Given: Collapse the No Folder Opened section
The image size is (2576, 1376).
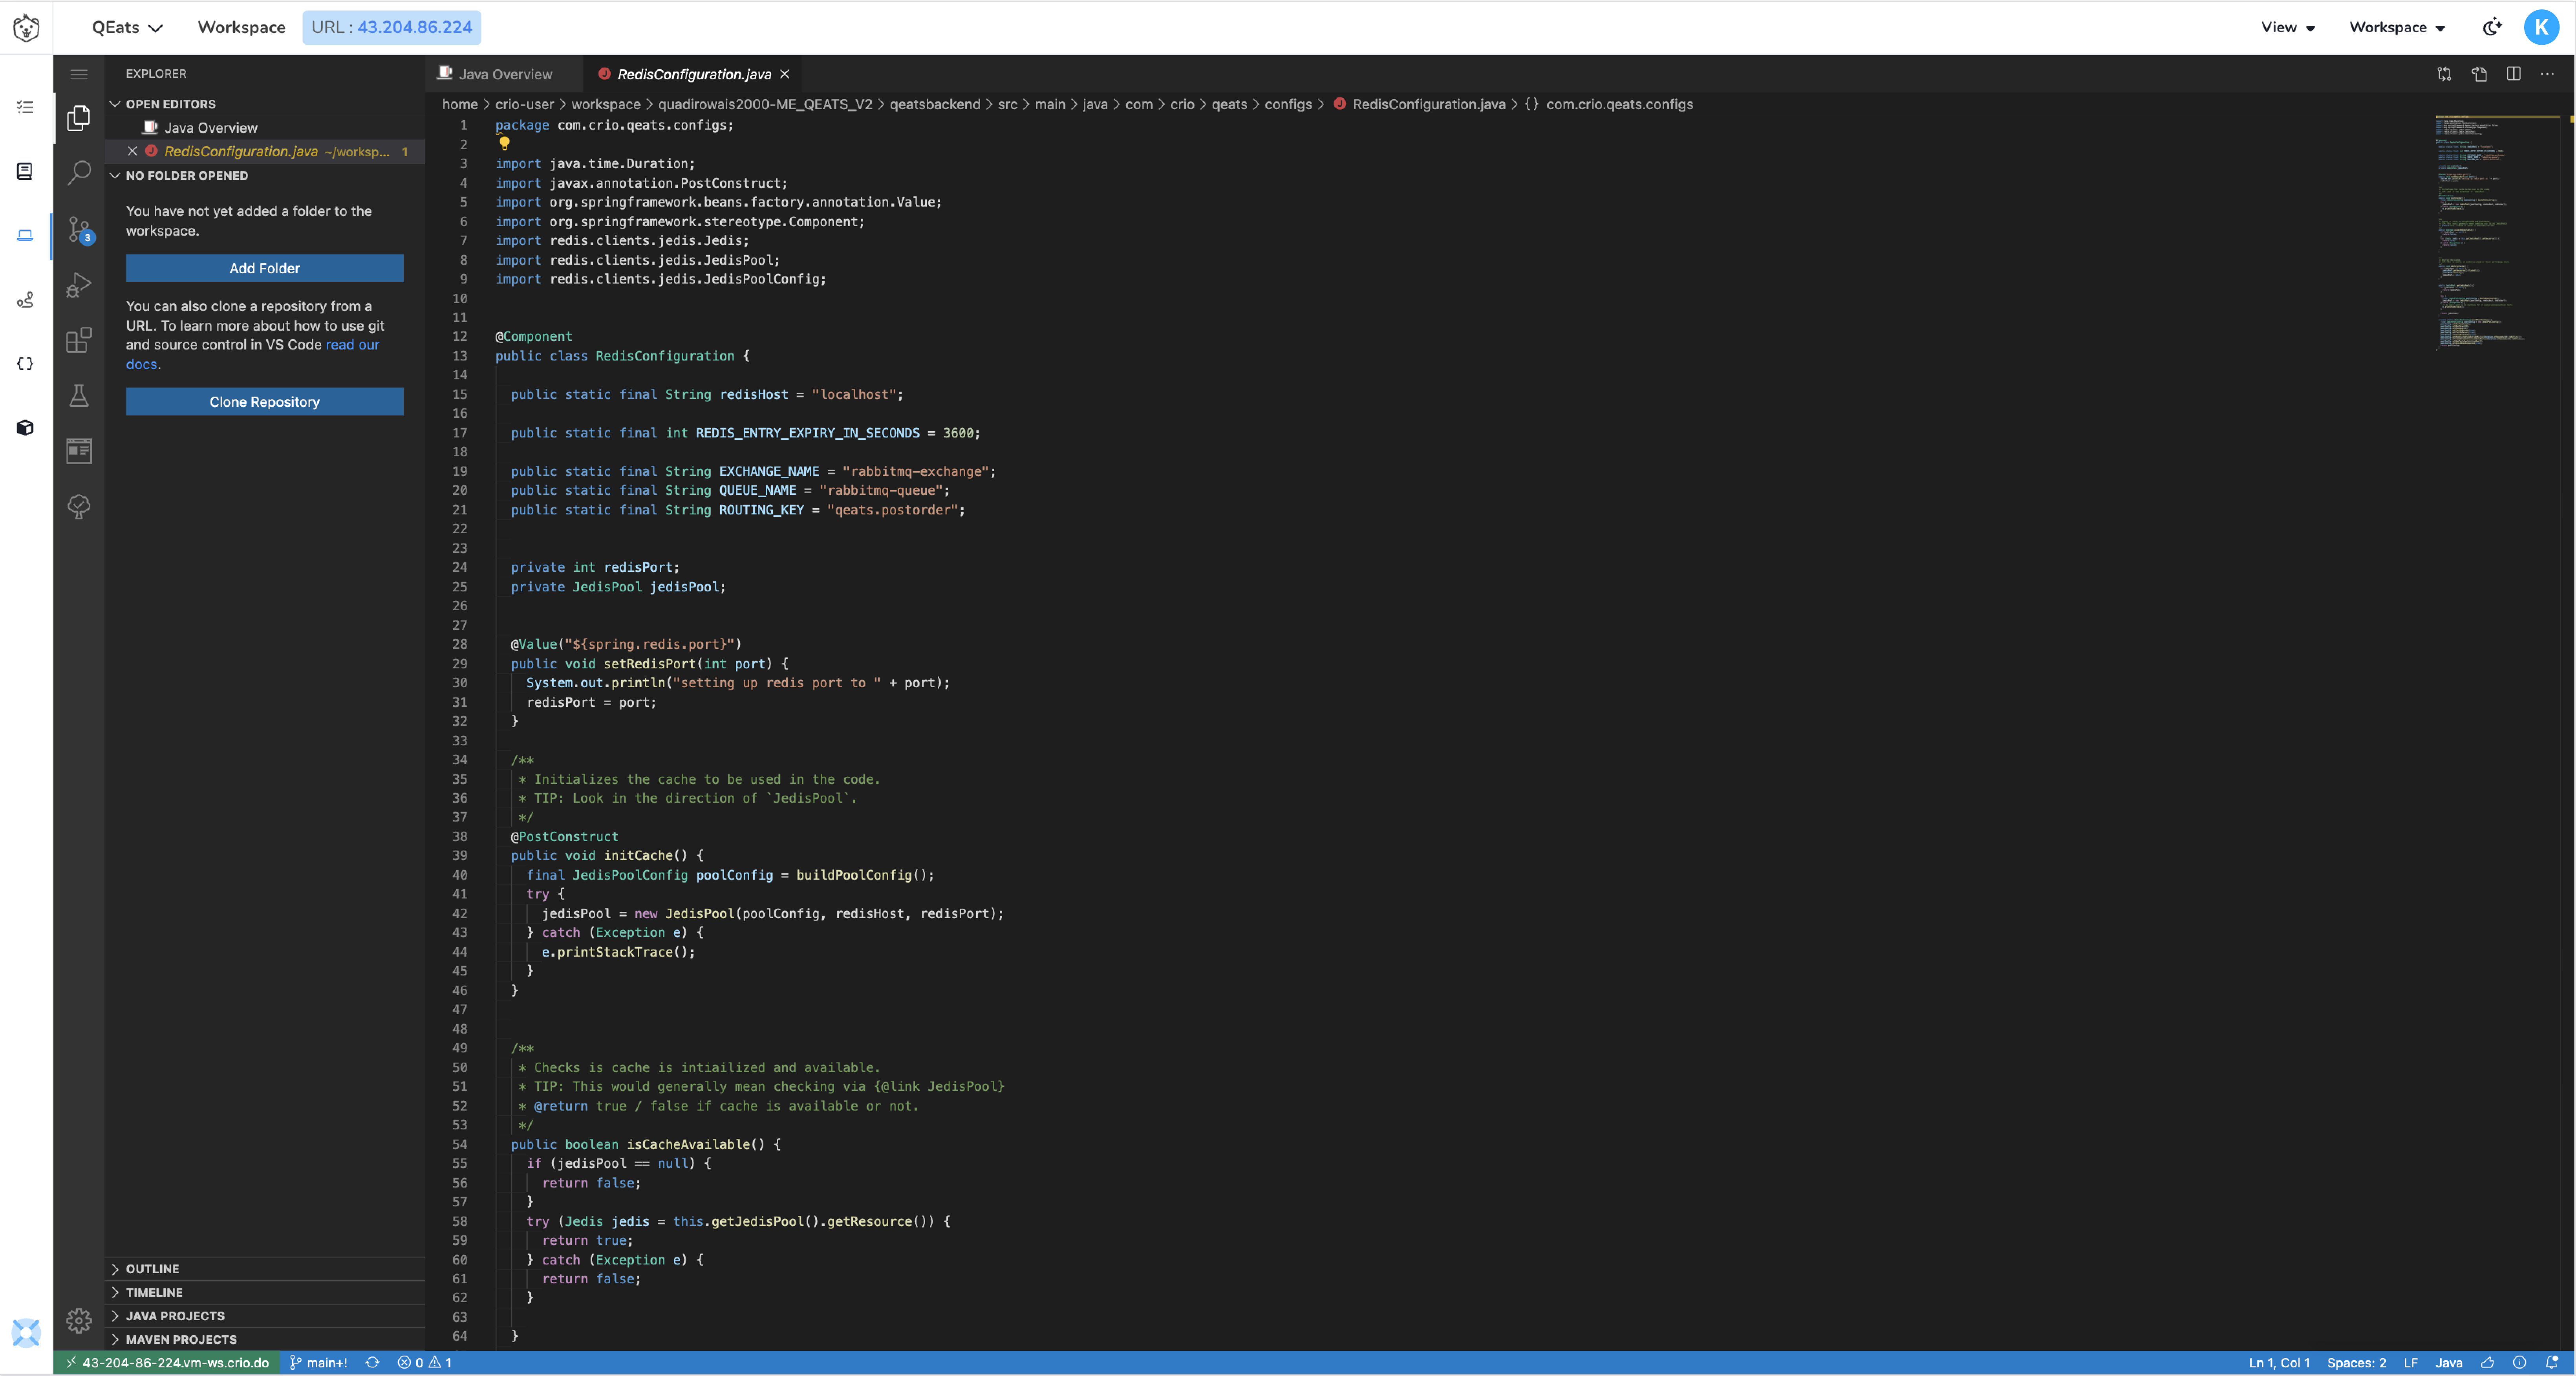Looking at the screenshot, I should click(265, 175).
